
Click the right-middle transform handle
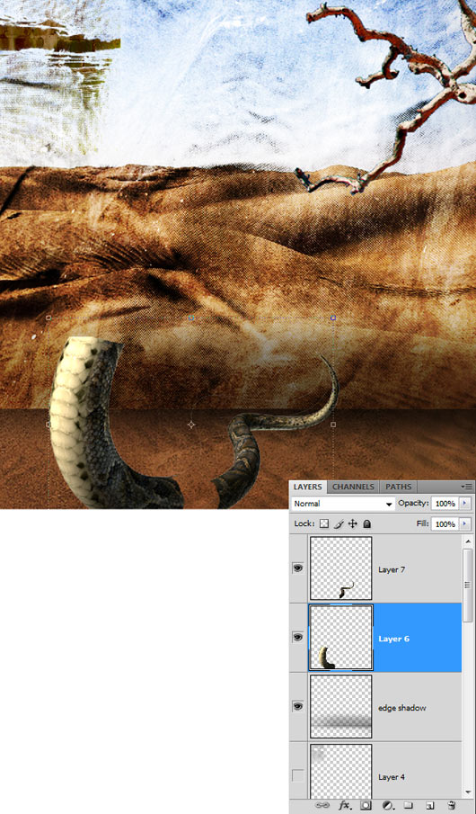tap(333, 425)
